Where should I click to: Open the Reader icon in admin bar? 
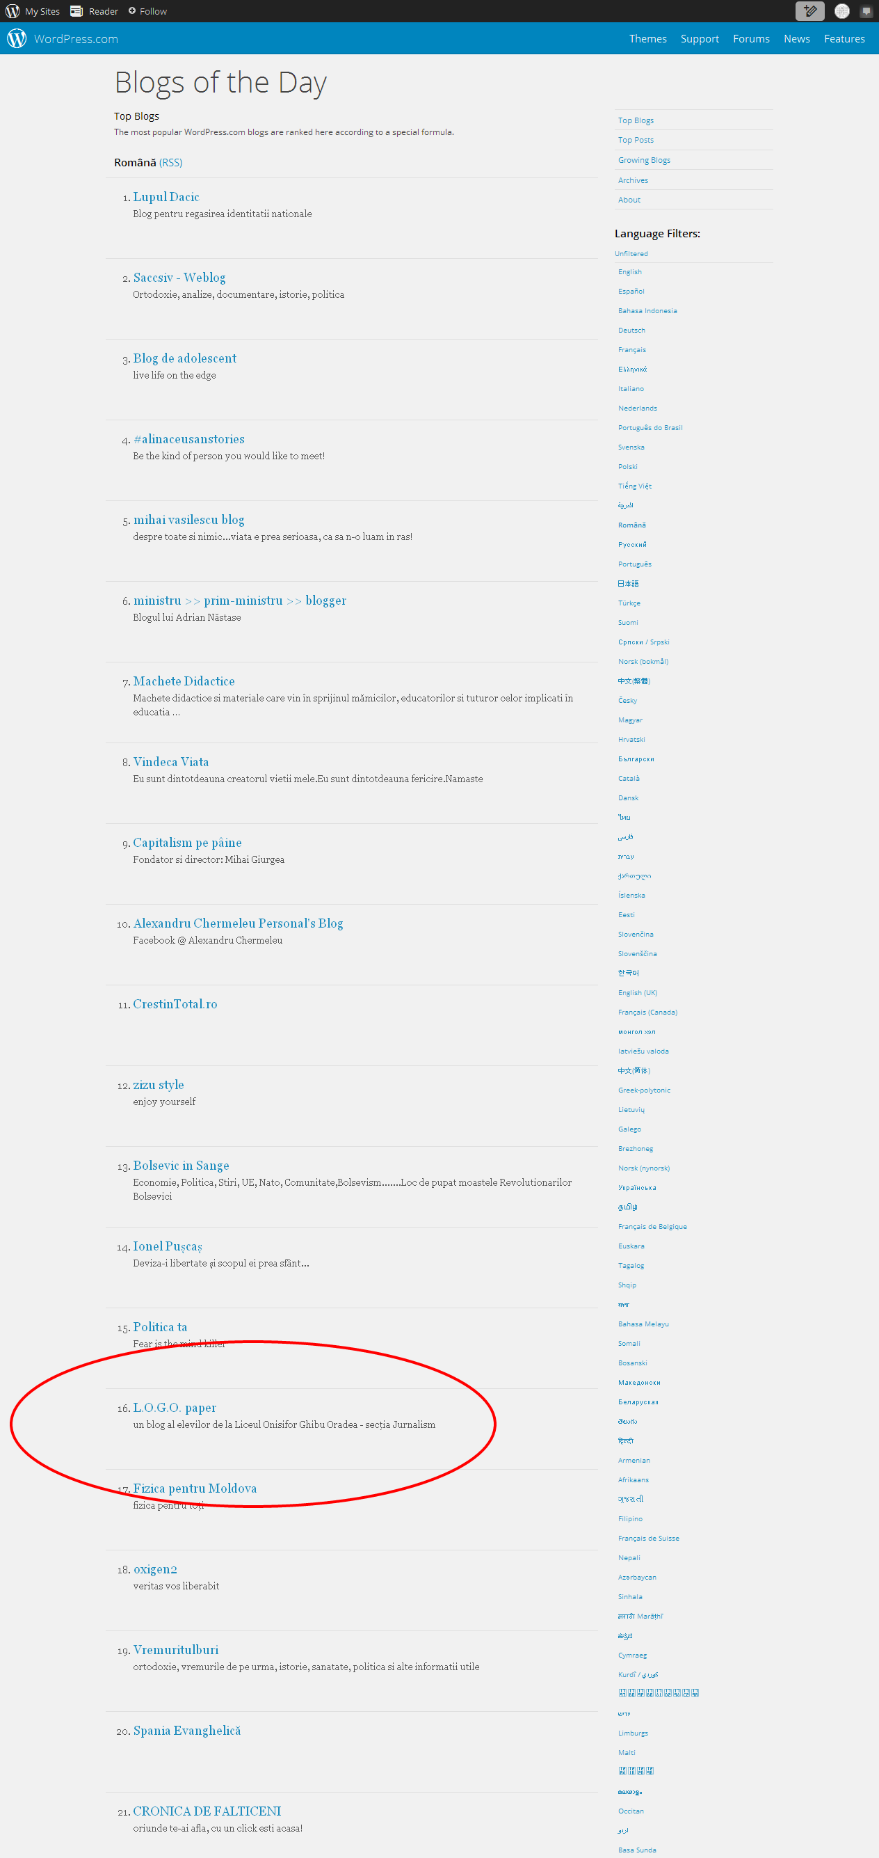(76, 11)
